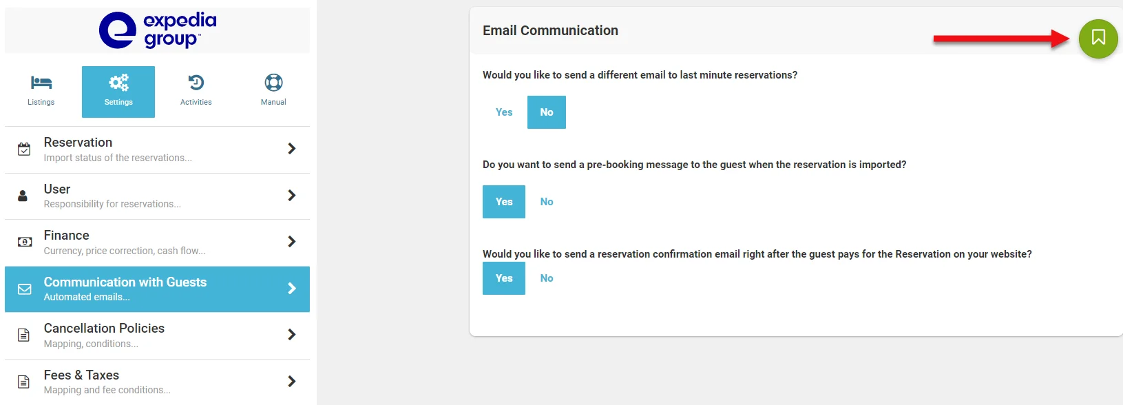Expand the Finance section chevron
This screenshot has height=405, width=1123.
click(x=292, y=242)
